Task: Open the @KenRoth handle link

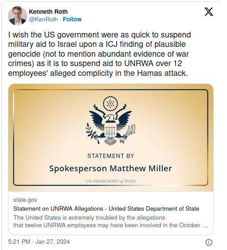Action: [44, 19]
